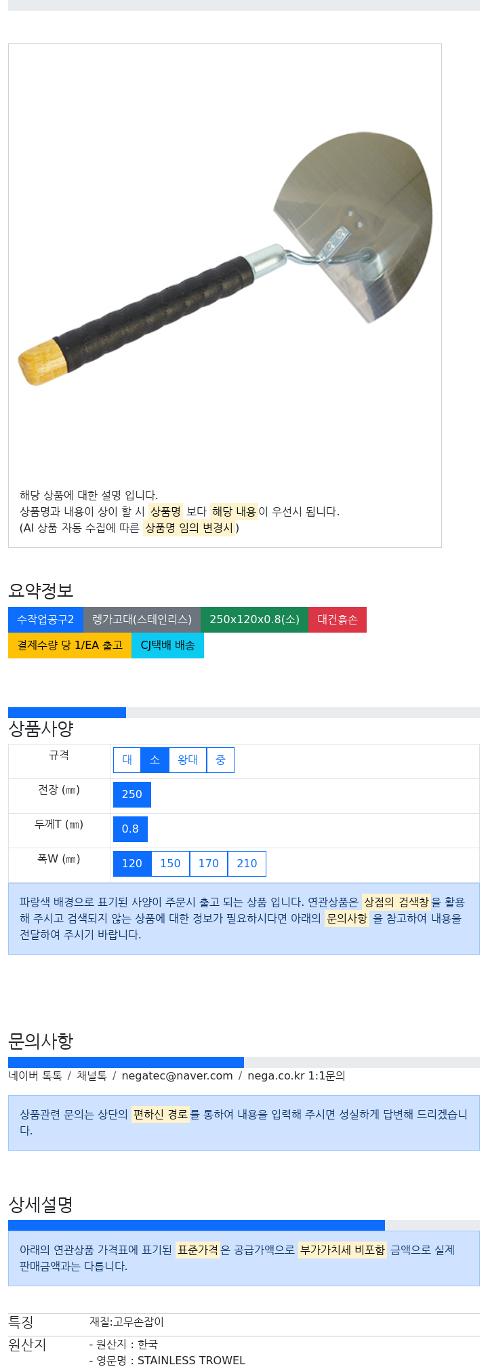Viewport: 488px width, 1369px height.
Task: Click the 렝가고대(스테인리스) tag
Action: 142,620
